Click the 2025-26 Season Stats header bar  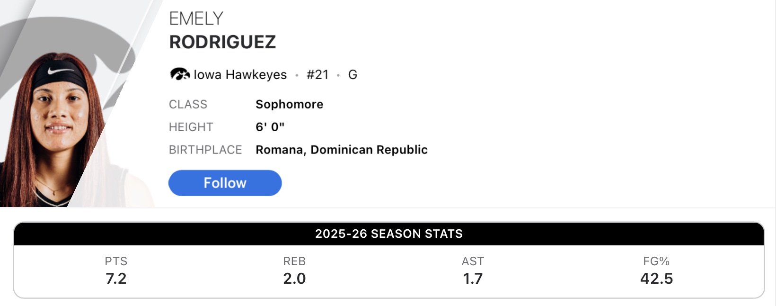coord(388,234)
